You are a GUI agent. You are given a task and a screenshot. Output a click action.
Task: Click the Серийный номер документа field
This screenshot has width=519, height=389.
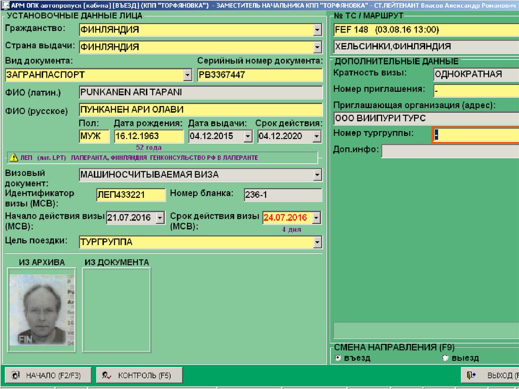point(259,75)
